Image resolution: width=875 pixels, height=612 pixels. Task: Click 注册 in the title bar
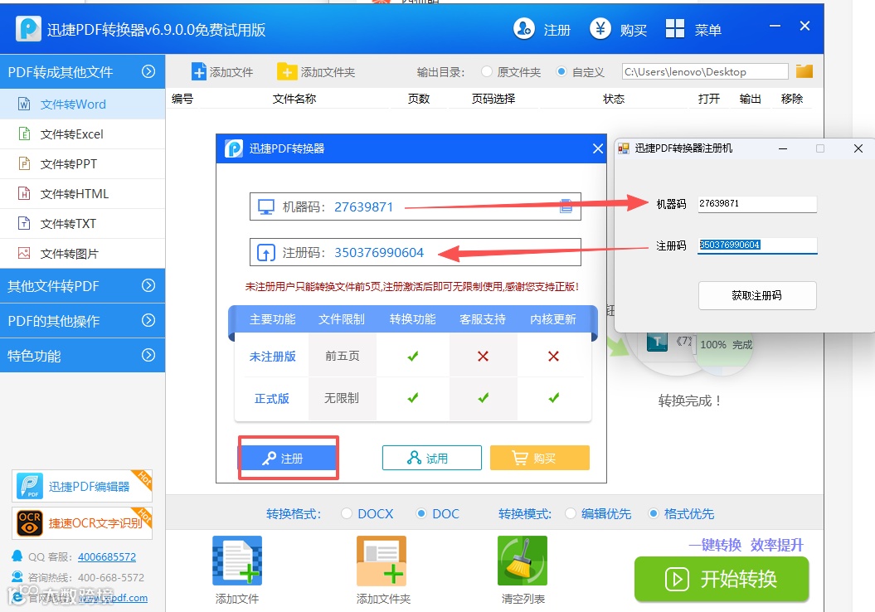point(557,30)
